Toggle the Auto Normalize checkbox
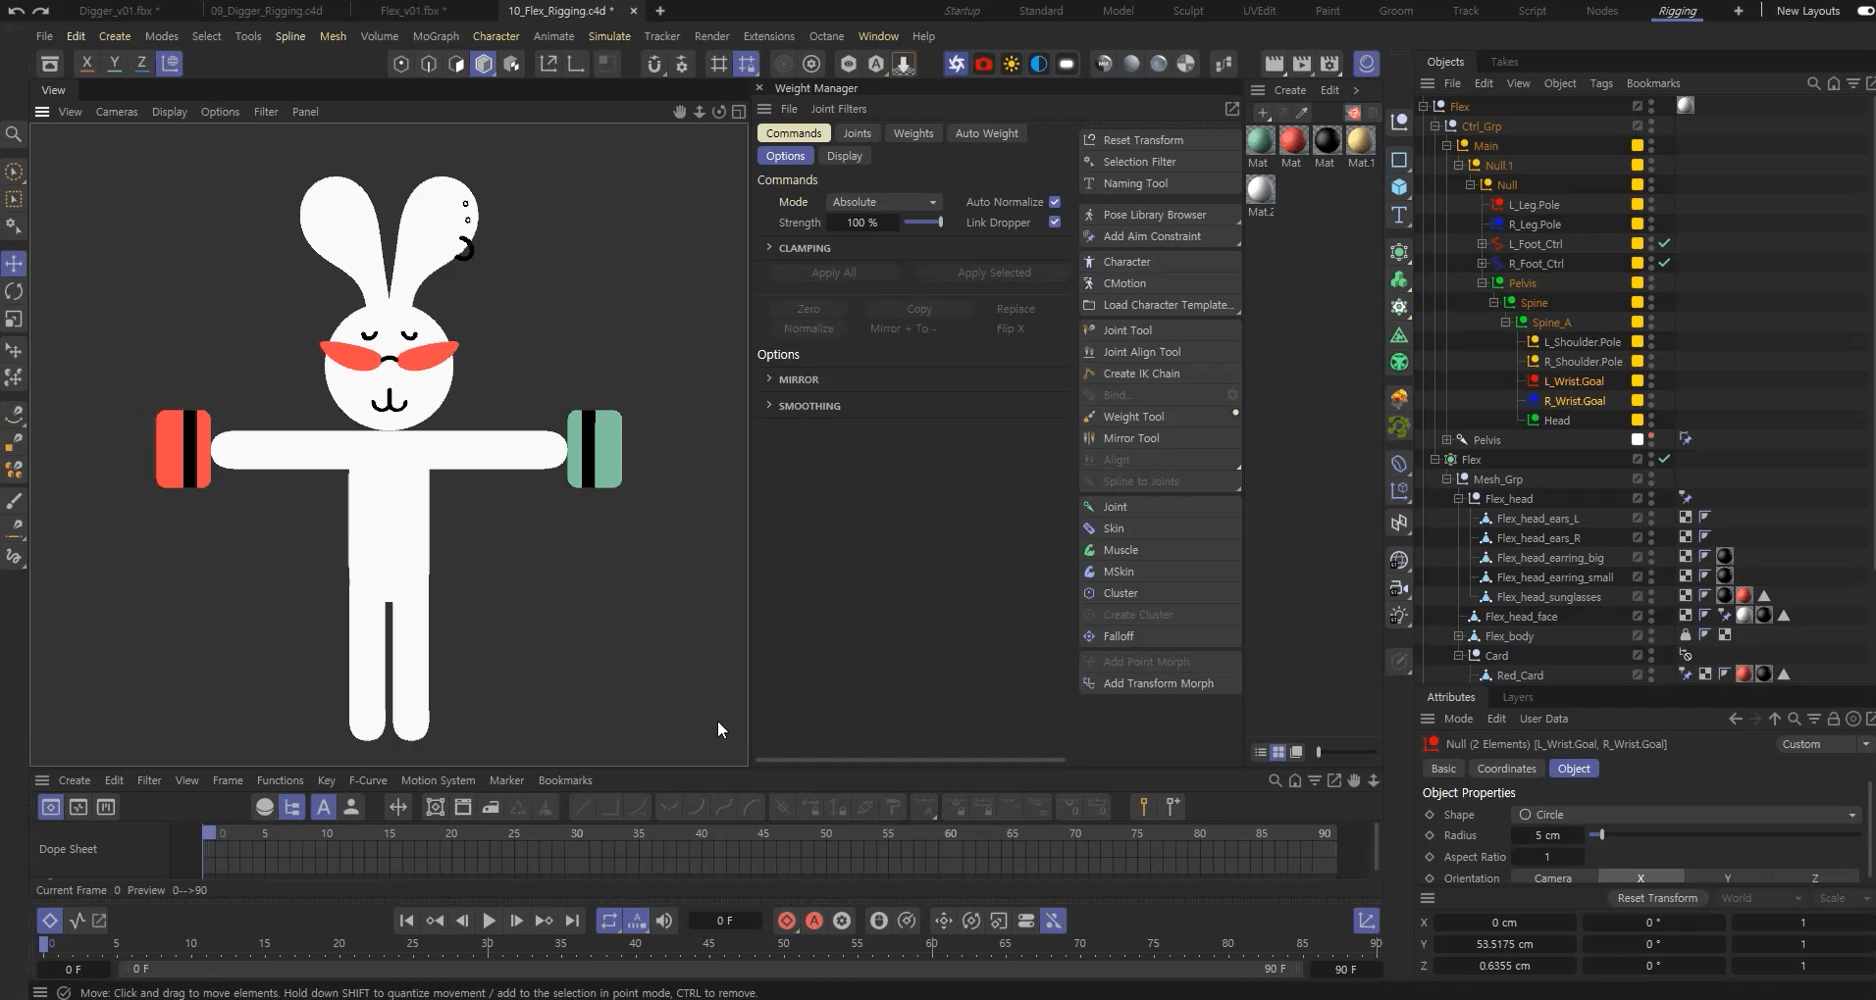Screen dimensions: 1876x1000 (x=1055, y=202)
